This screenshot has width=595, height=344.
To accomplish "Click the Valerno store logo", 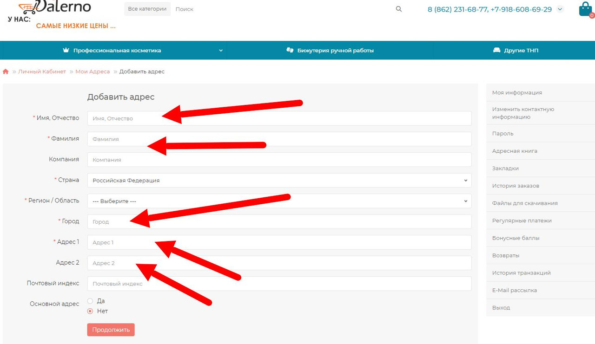I will 55,7.
